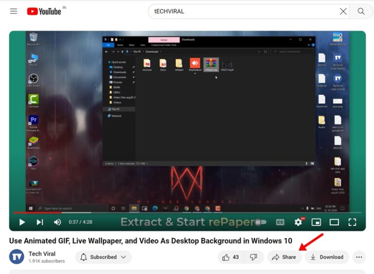Screen dimensions: 374x274
Task: Click the Explorer back arrow
Action: (x=107, y=51)
